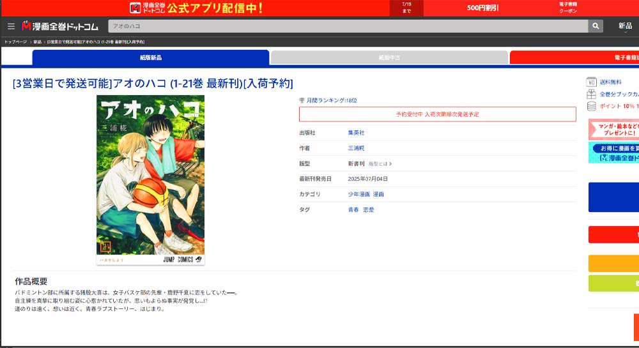639x348 pixels.
Task: Click the 新書判 format value
Action: [356, 163]
